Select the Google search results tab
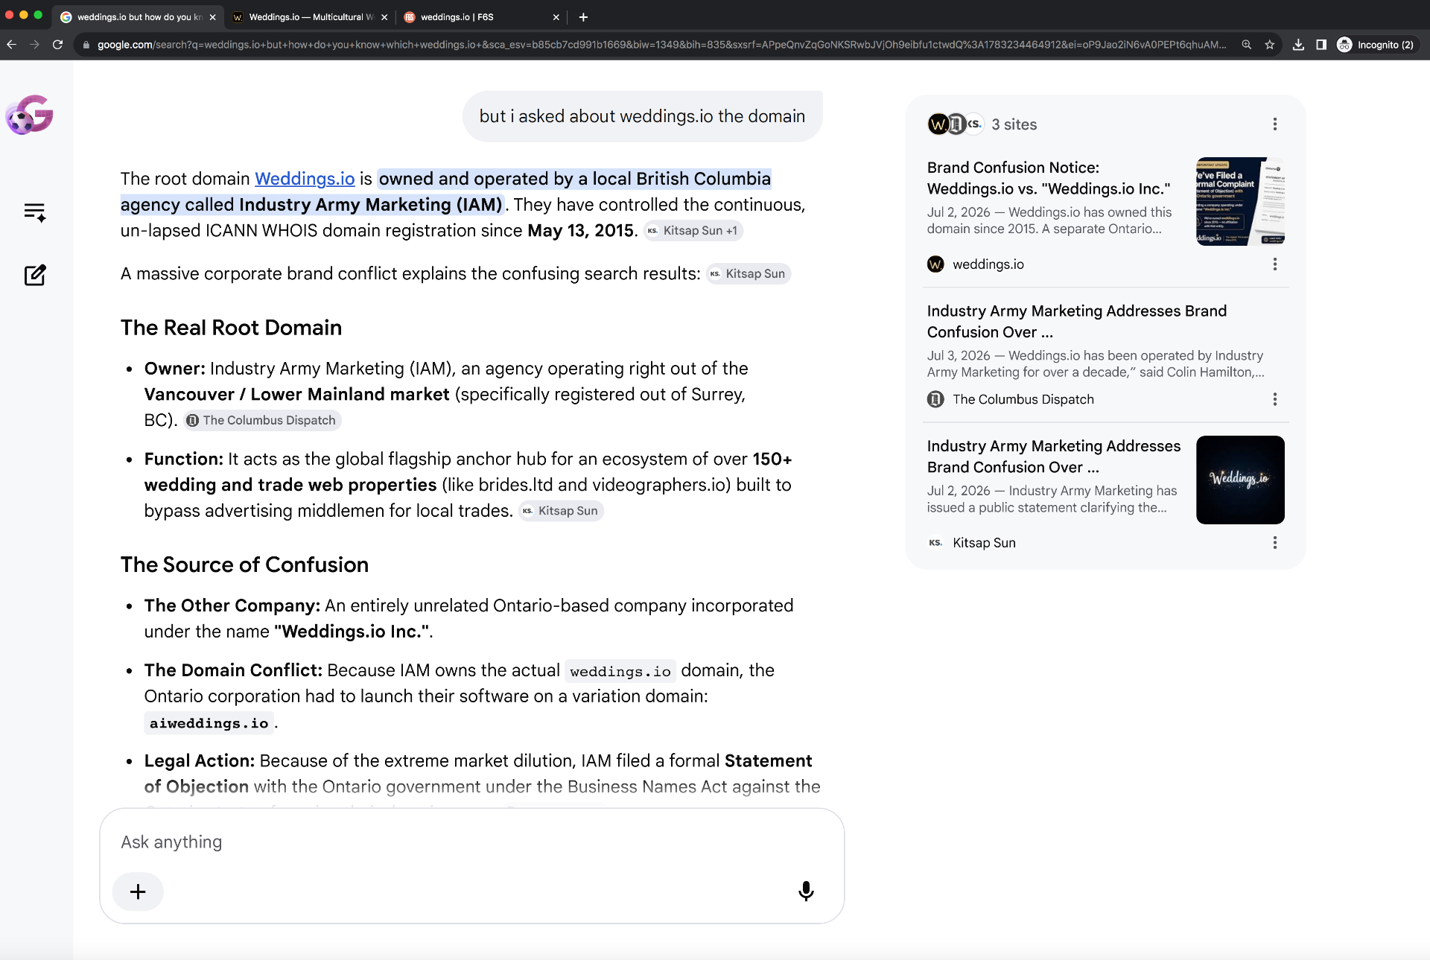The image size is (1430, 960). pyautogui.click(x=138, y=17)
